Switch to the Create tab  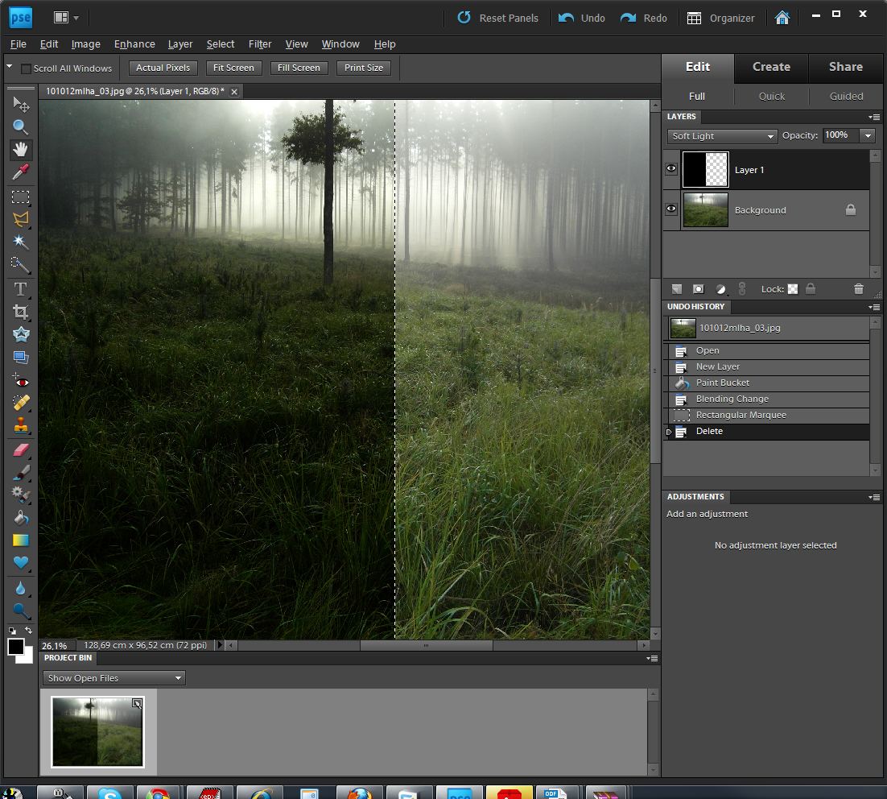[x=771, y=67]
